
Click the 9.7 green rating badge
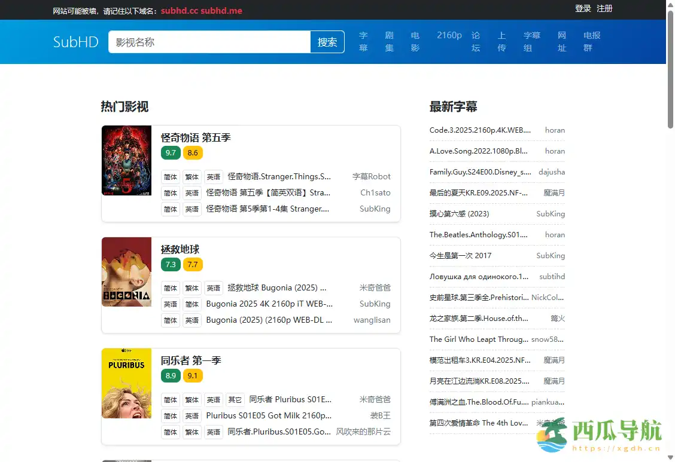click(171, 152)
